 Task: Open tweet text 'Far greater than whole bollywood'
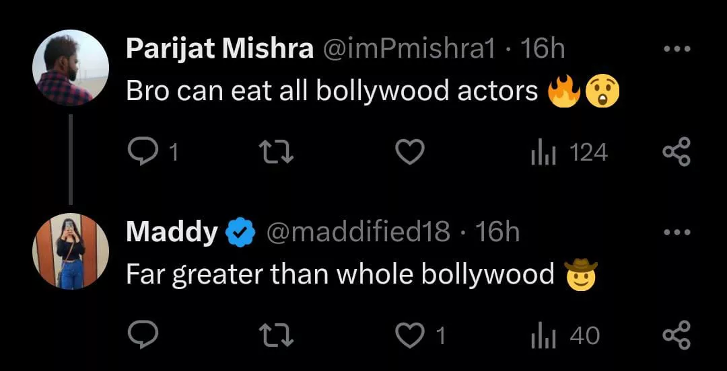pos(340,274)
